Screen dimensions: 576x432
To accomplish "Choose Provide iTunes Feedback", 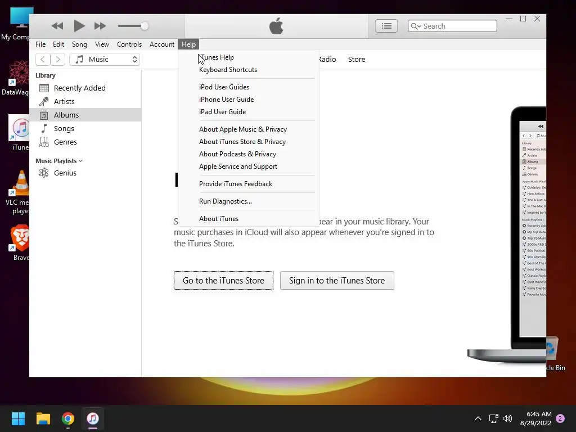I will coord(248,184).
